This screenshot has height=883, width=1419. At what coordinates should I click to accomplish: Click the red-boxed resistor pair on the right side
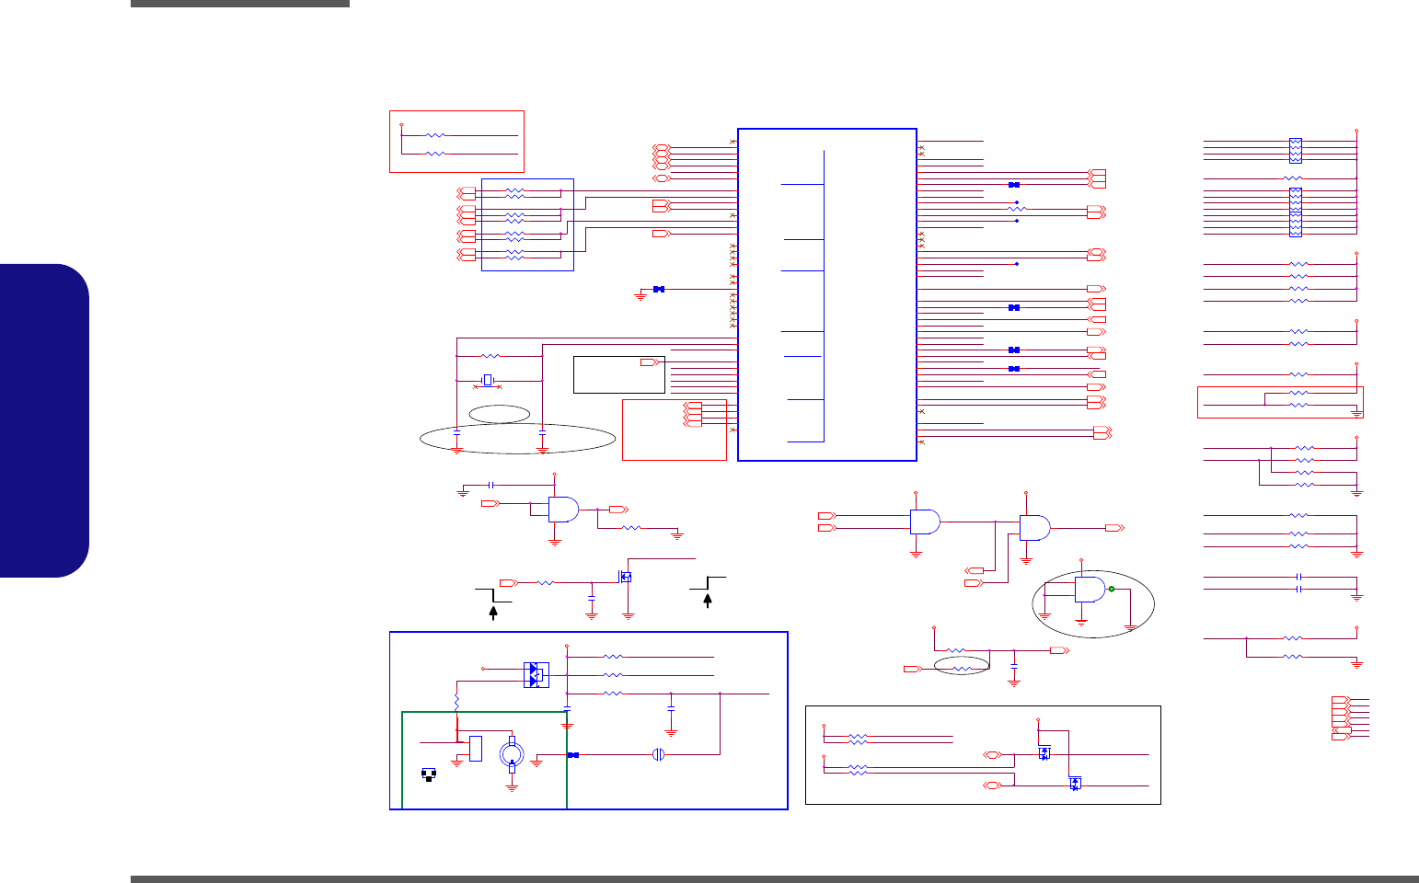point(1280,402)
